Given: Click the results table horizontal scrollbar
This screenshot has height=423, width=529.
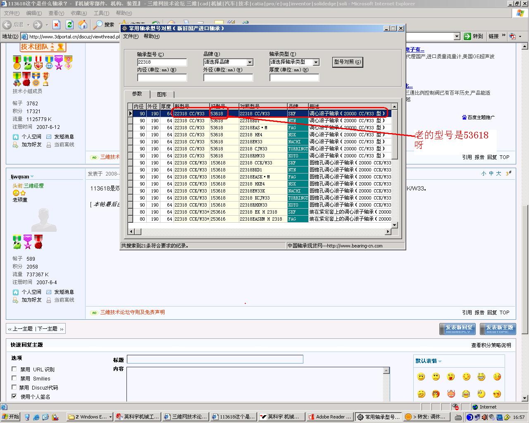Looking at the screenshot, I should pyautogui.click(x=260, y=232).
